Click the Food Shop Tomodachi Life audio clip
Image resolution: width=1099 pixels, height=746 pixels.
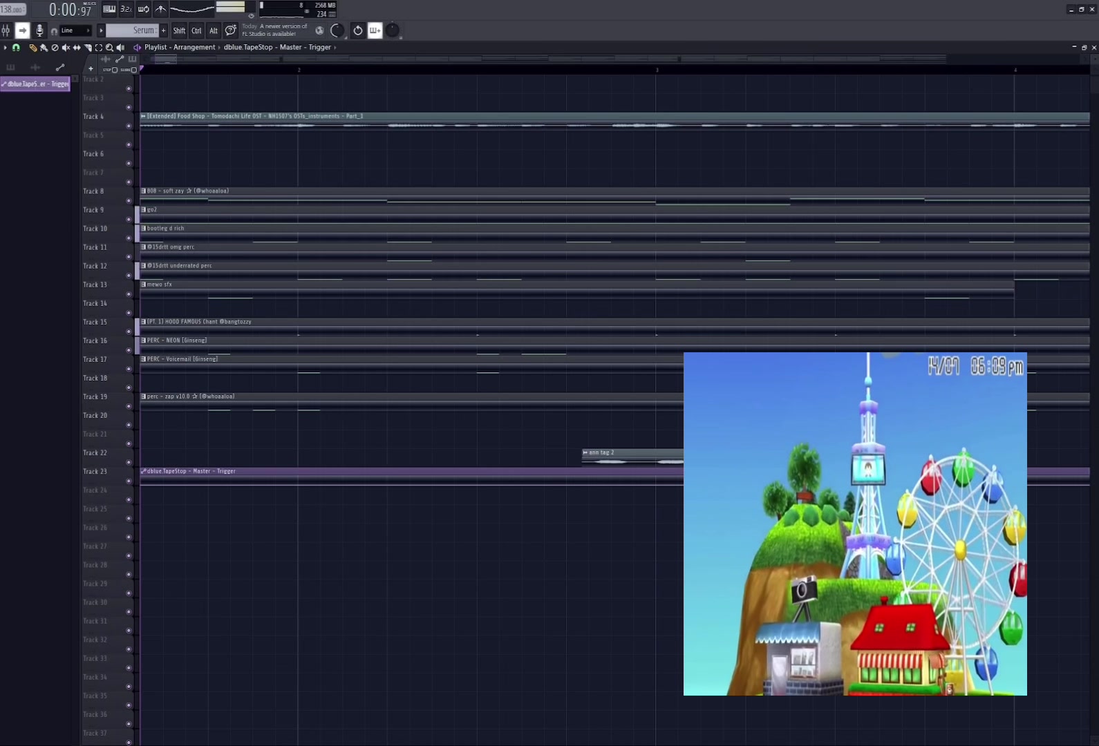(x=615, y=120)
